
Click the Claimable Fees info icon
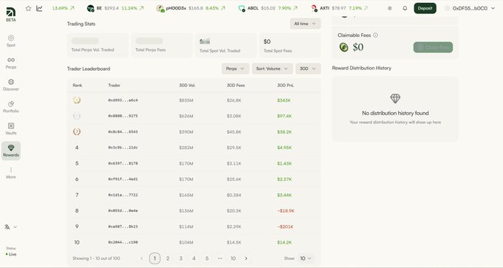[x=375, y=35]
